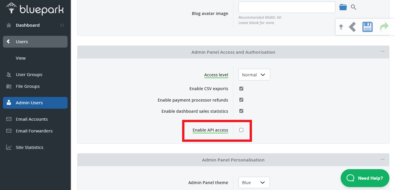Click the green forward arrow icon
Screen dimensions: 395x190
point(384,27)
